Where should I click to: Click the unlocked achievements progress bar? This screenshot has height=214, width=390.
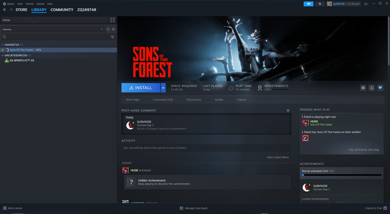tap(342, 175)
